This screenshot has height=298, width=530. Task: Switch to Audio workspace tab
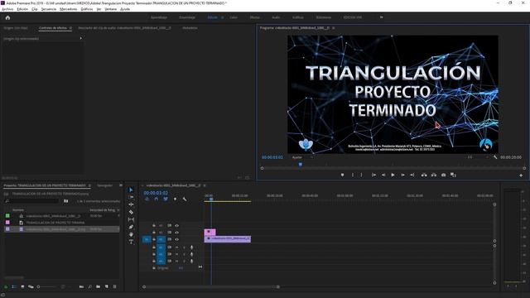[x=276, y=17]
